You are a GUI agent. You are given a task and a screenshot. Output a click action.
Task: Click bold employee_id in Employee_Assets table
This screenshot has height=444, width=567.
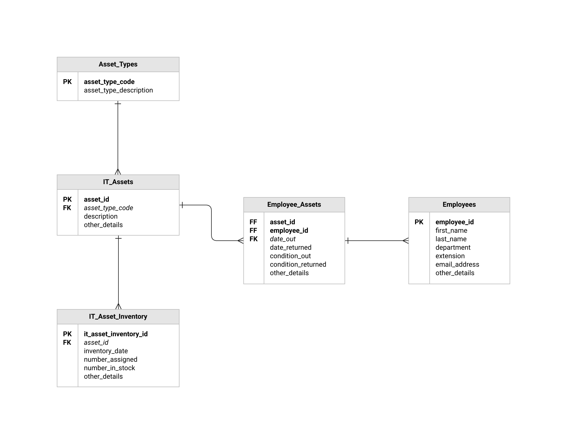pos(289,230)
